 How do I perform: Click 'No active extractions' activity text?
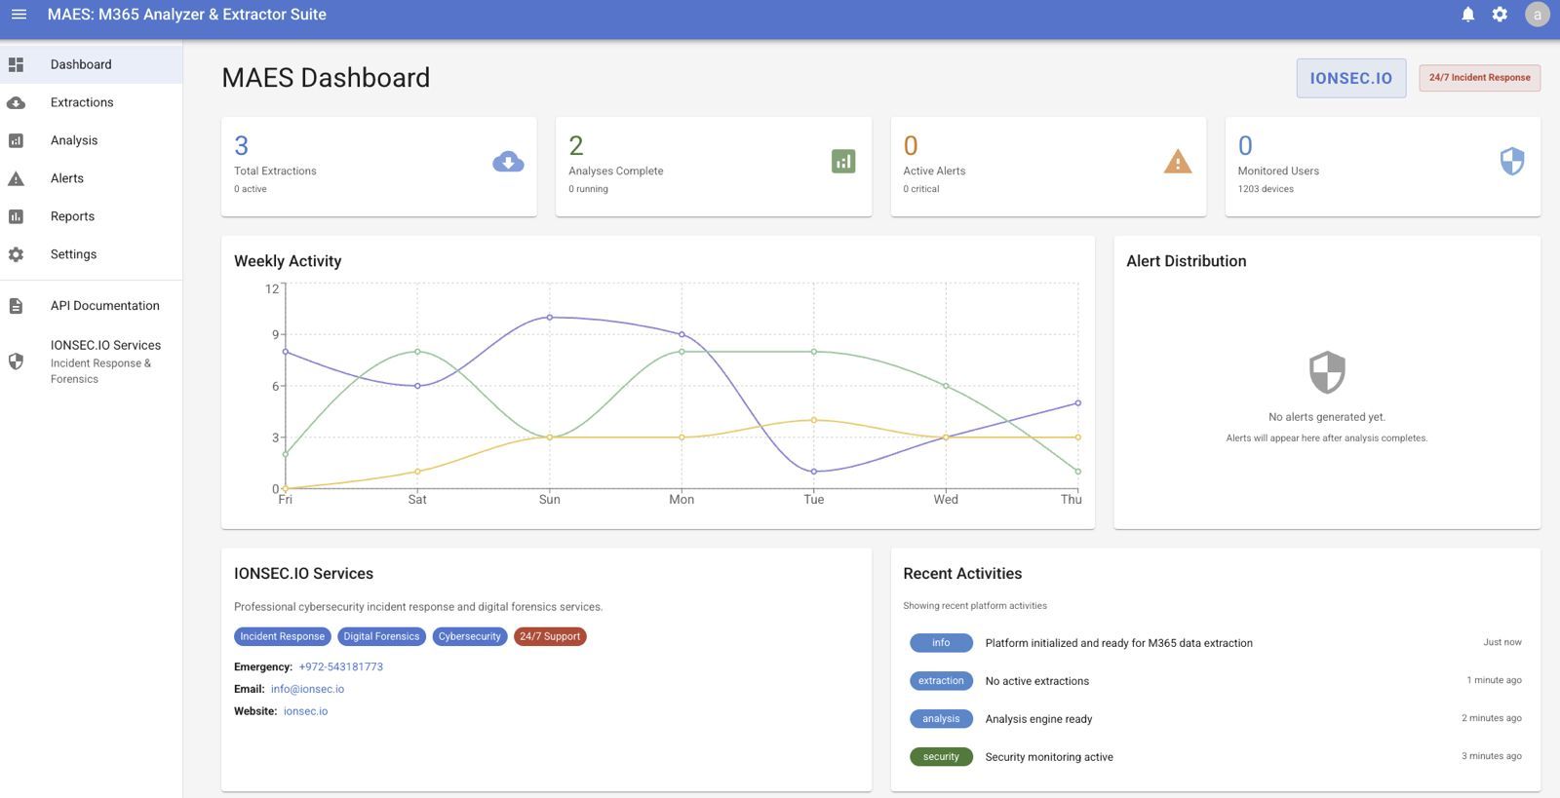pos(1037,681)
